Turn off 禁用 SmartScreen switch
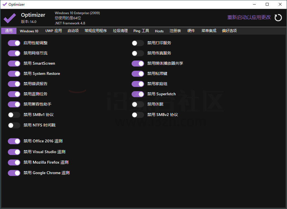This screenshot has height=209, width=287. [x=14, y=64]
